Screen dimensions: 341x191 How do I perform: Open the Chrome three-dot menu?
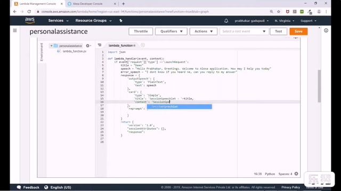[x=326, y=12]
